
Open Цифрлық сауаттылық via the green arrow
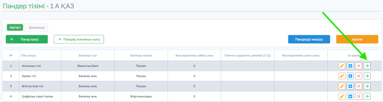coord(367,96)
